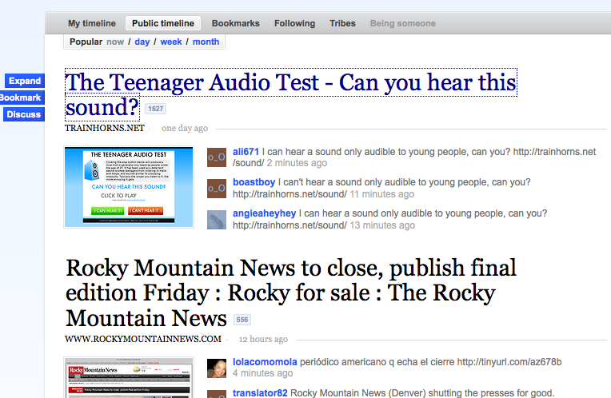
Task: Click the '2 minutes ago' timestamp
Action: click(297, 163)
